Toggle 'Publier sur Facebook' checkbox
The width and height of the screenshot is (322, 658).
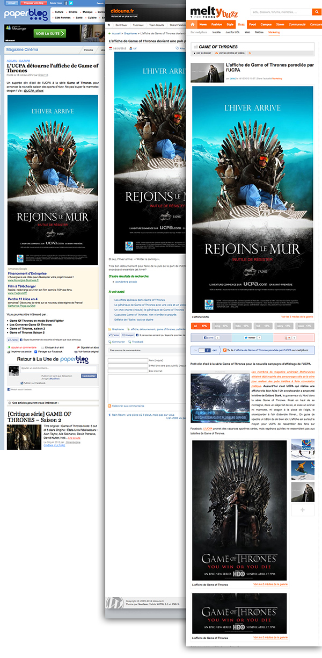pos(21,382)
